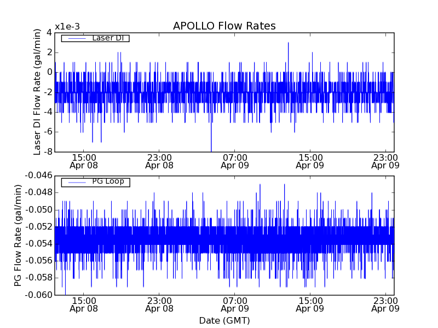Image resolution: width=438 pixels, height=328 pixels.
Task: Click "15:00 Apr 08" tick under Laser DI plot
Action: 84,161
